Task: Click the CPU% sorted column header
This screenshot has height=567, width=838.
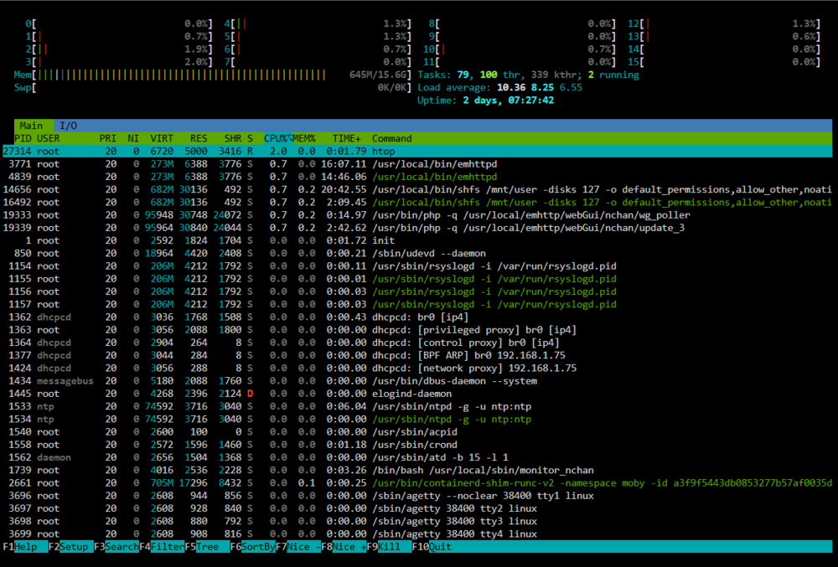Action: pyautogui.click(x=278, y=138)
